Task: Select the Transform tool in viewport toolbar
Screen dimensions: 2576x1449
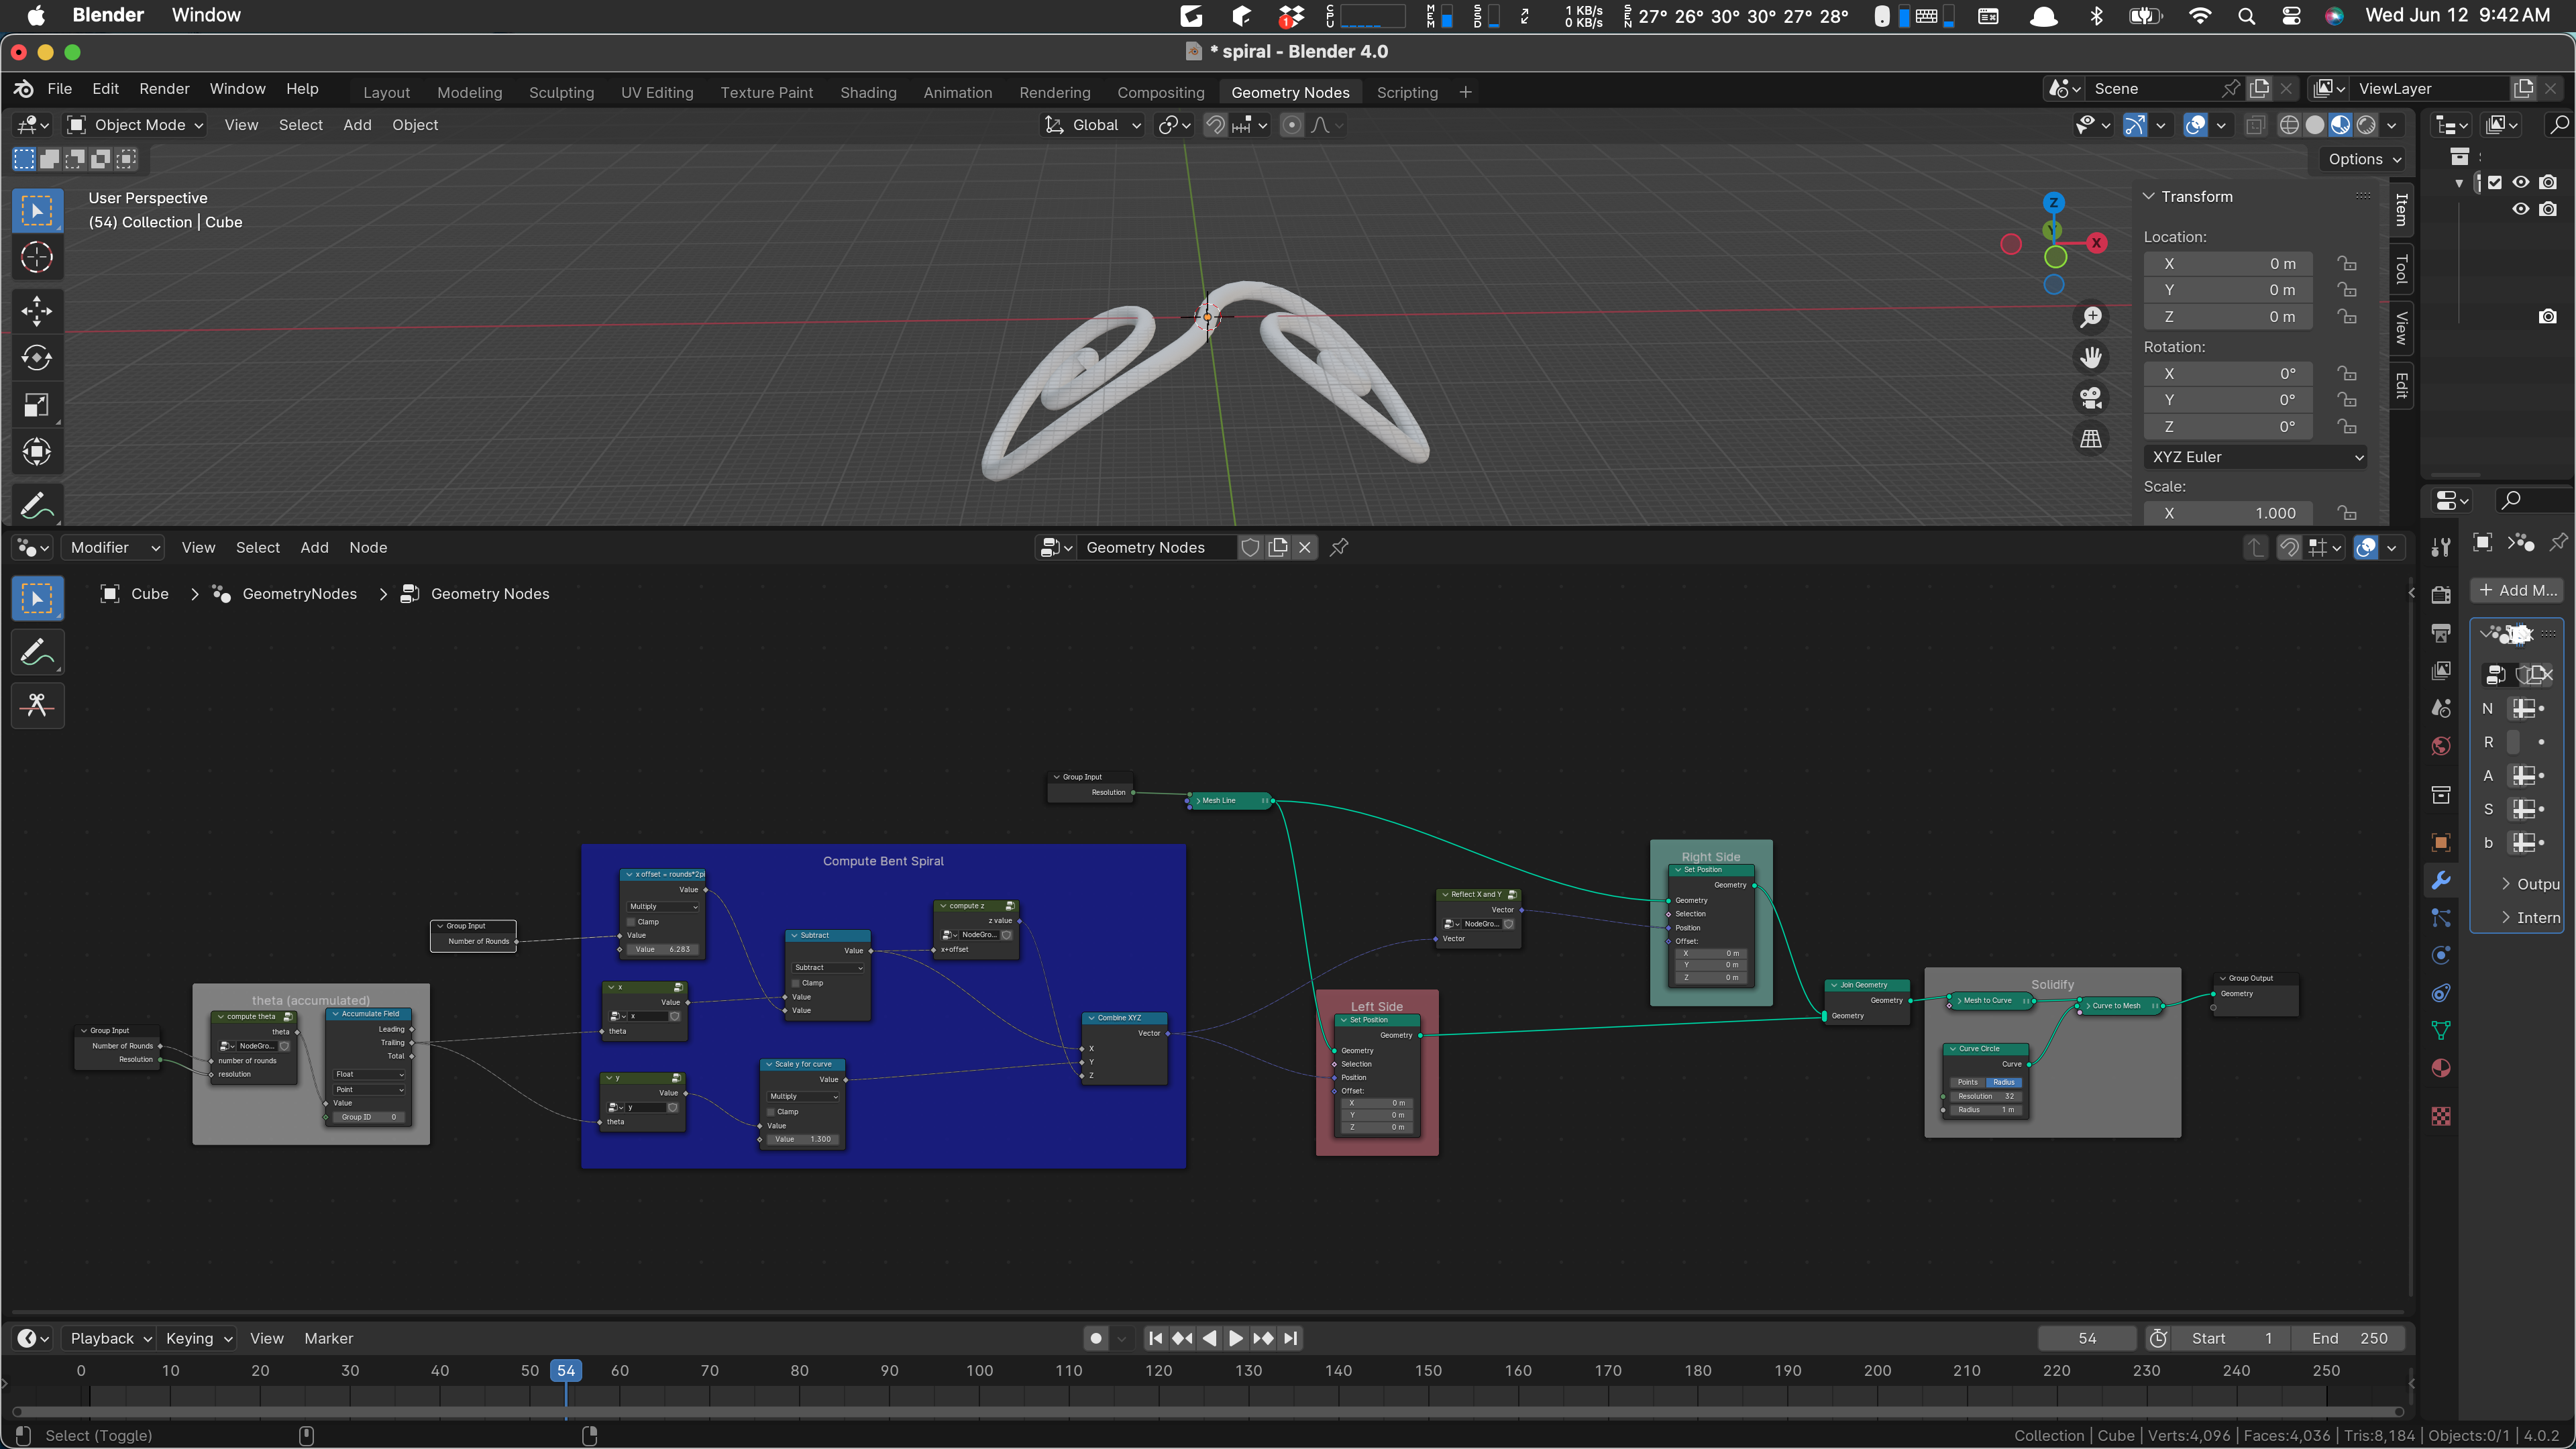Action: 37,452
